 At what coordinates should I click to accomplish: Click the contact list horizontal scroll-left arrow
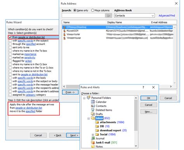[64, 86]
